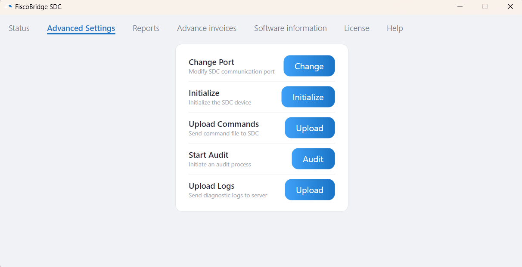
Task: Click the FiscoBridge SDC window title
Action: [x=38, y=7]
